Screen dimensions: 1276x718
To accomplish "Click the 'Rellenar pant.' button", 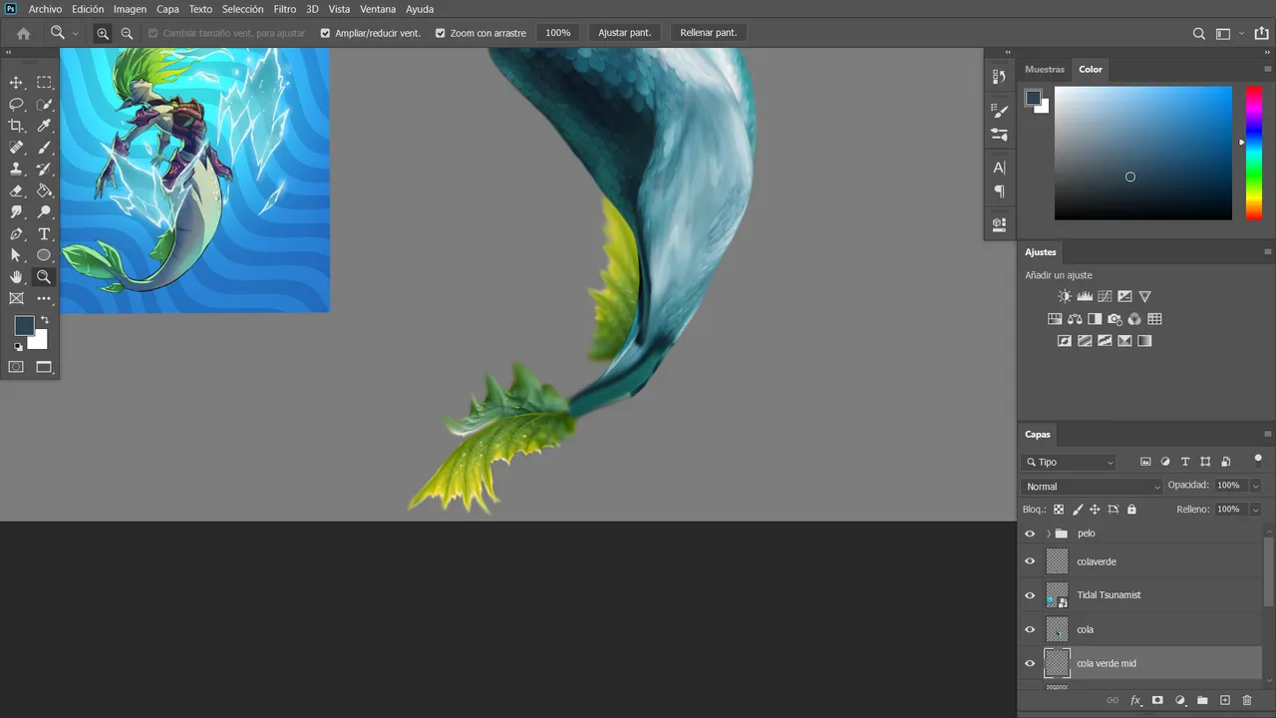I will coord(709,33).
